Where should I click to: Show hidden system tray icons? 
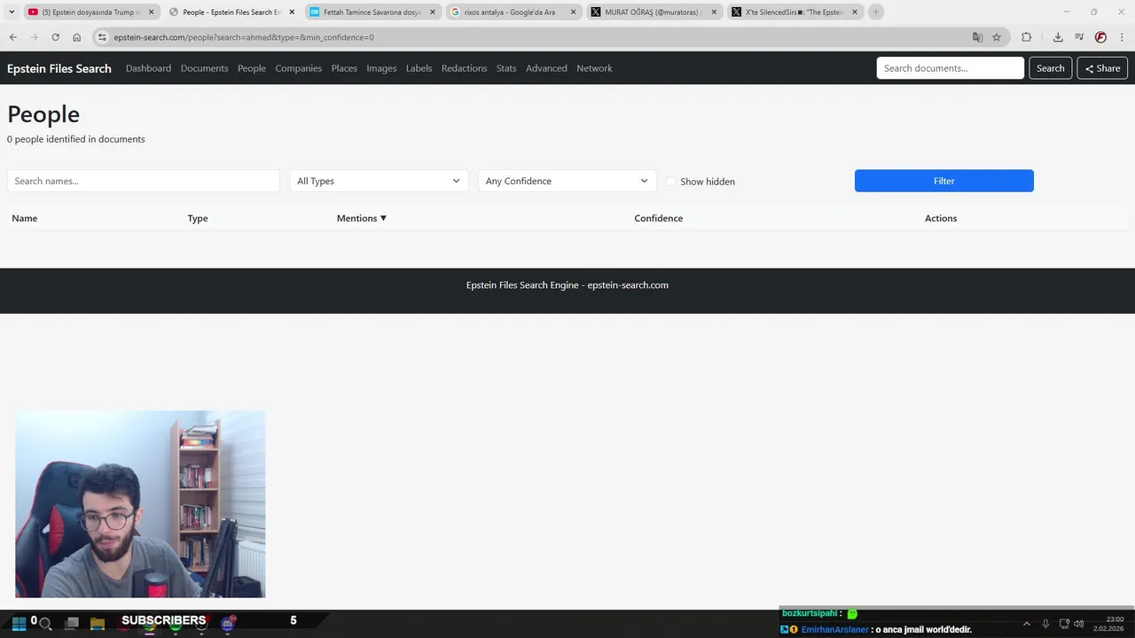click(x=1027, y=624)
